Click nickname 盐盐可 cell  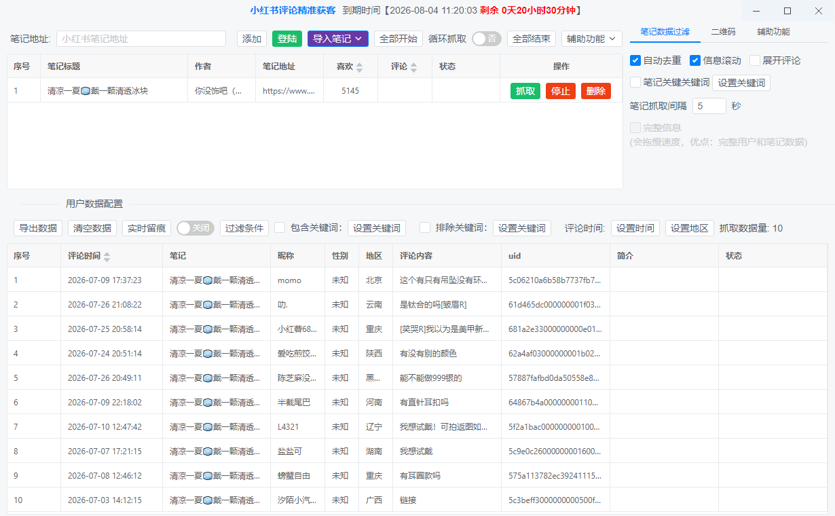click(x=297, y=451)
